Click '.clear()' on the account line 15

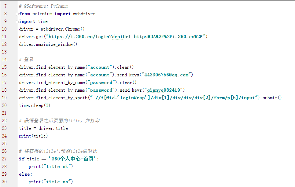pyautogui.click(x=124, y=67)
